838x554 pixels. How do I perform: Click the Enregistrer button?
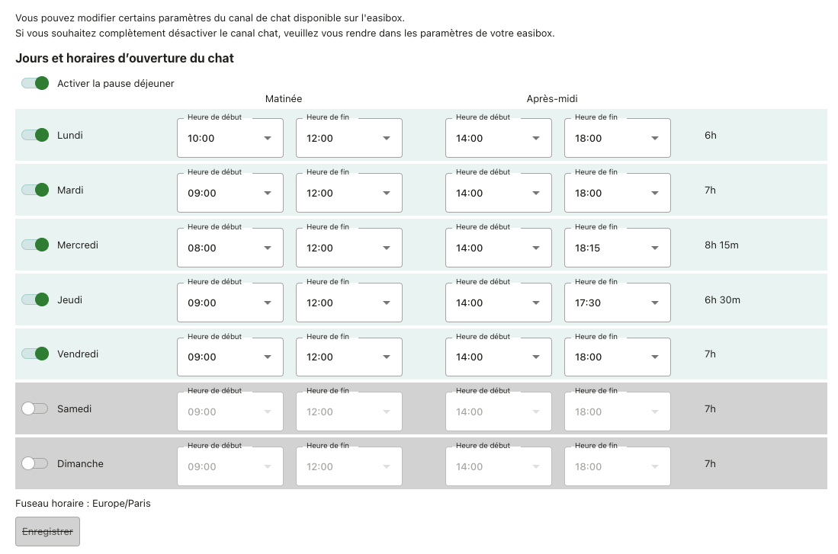click(47, 532)
